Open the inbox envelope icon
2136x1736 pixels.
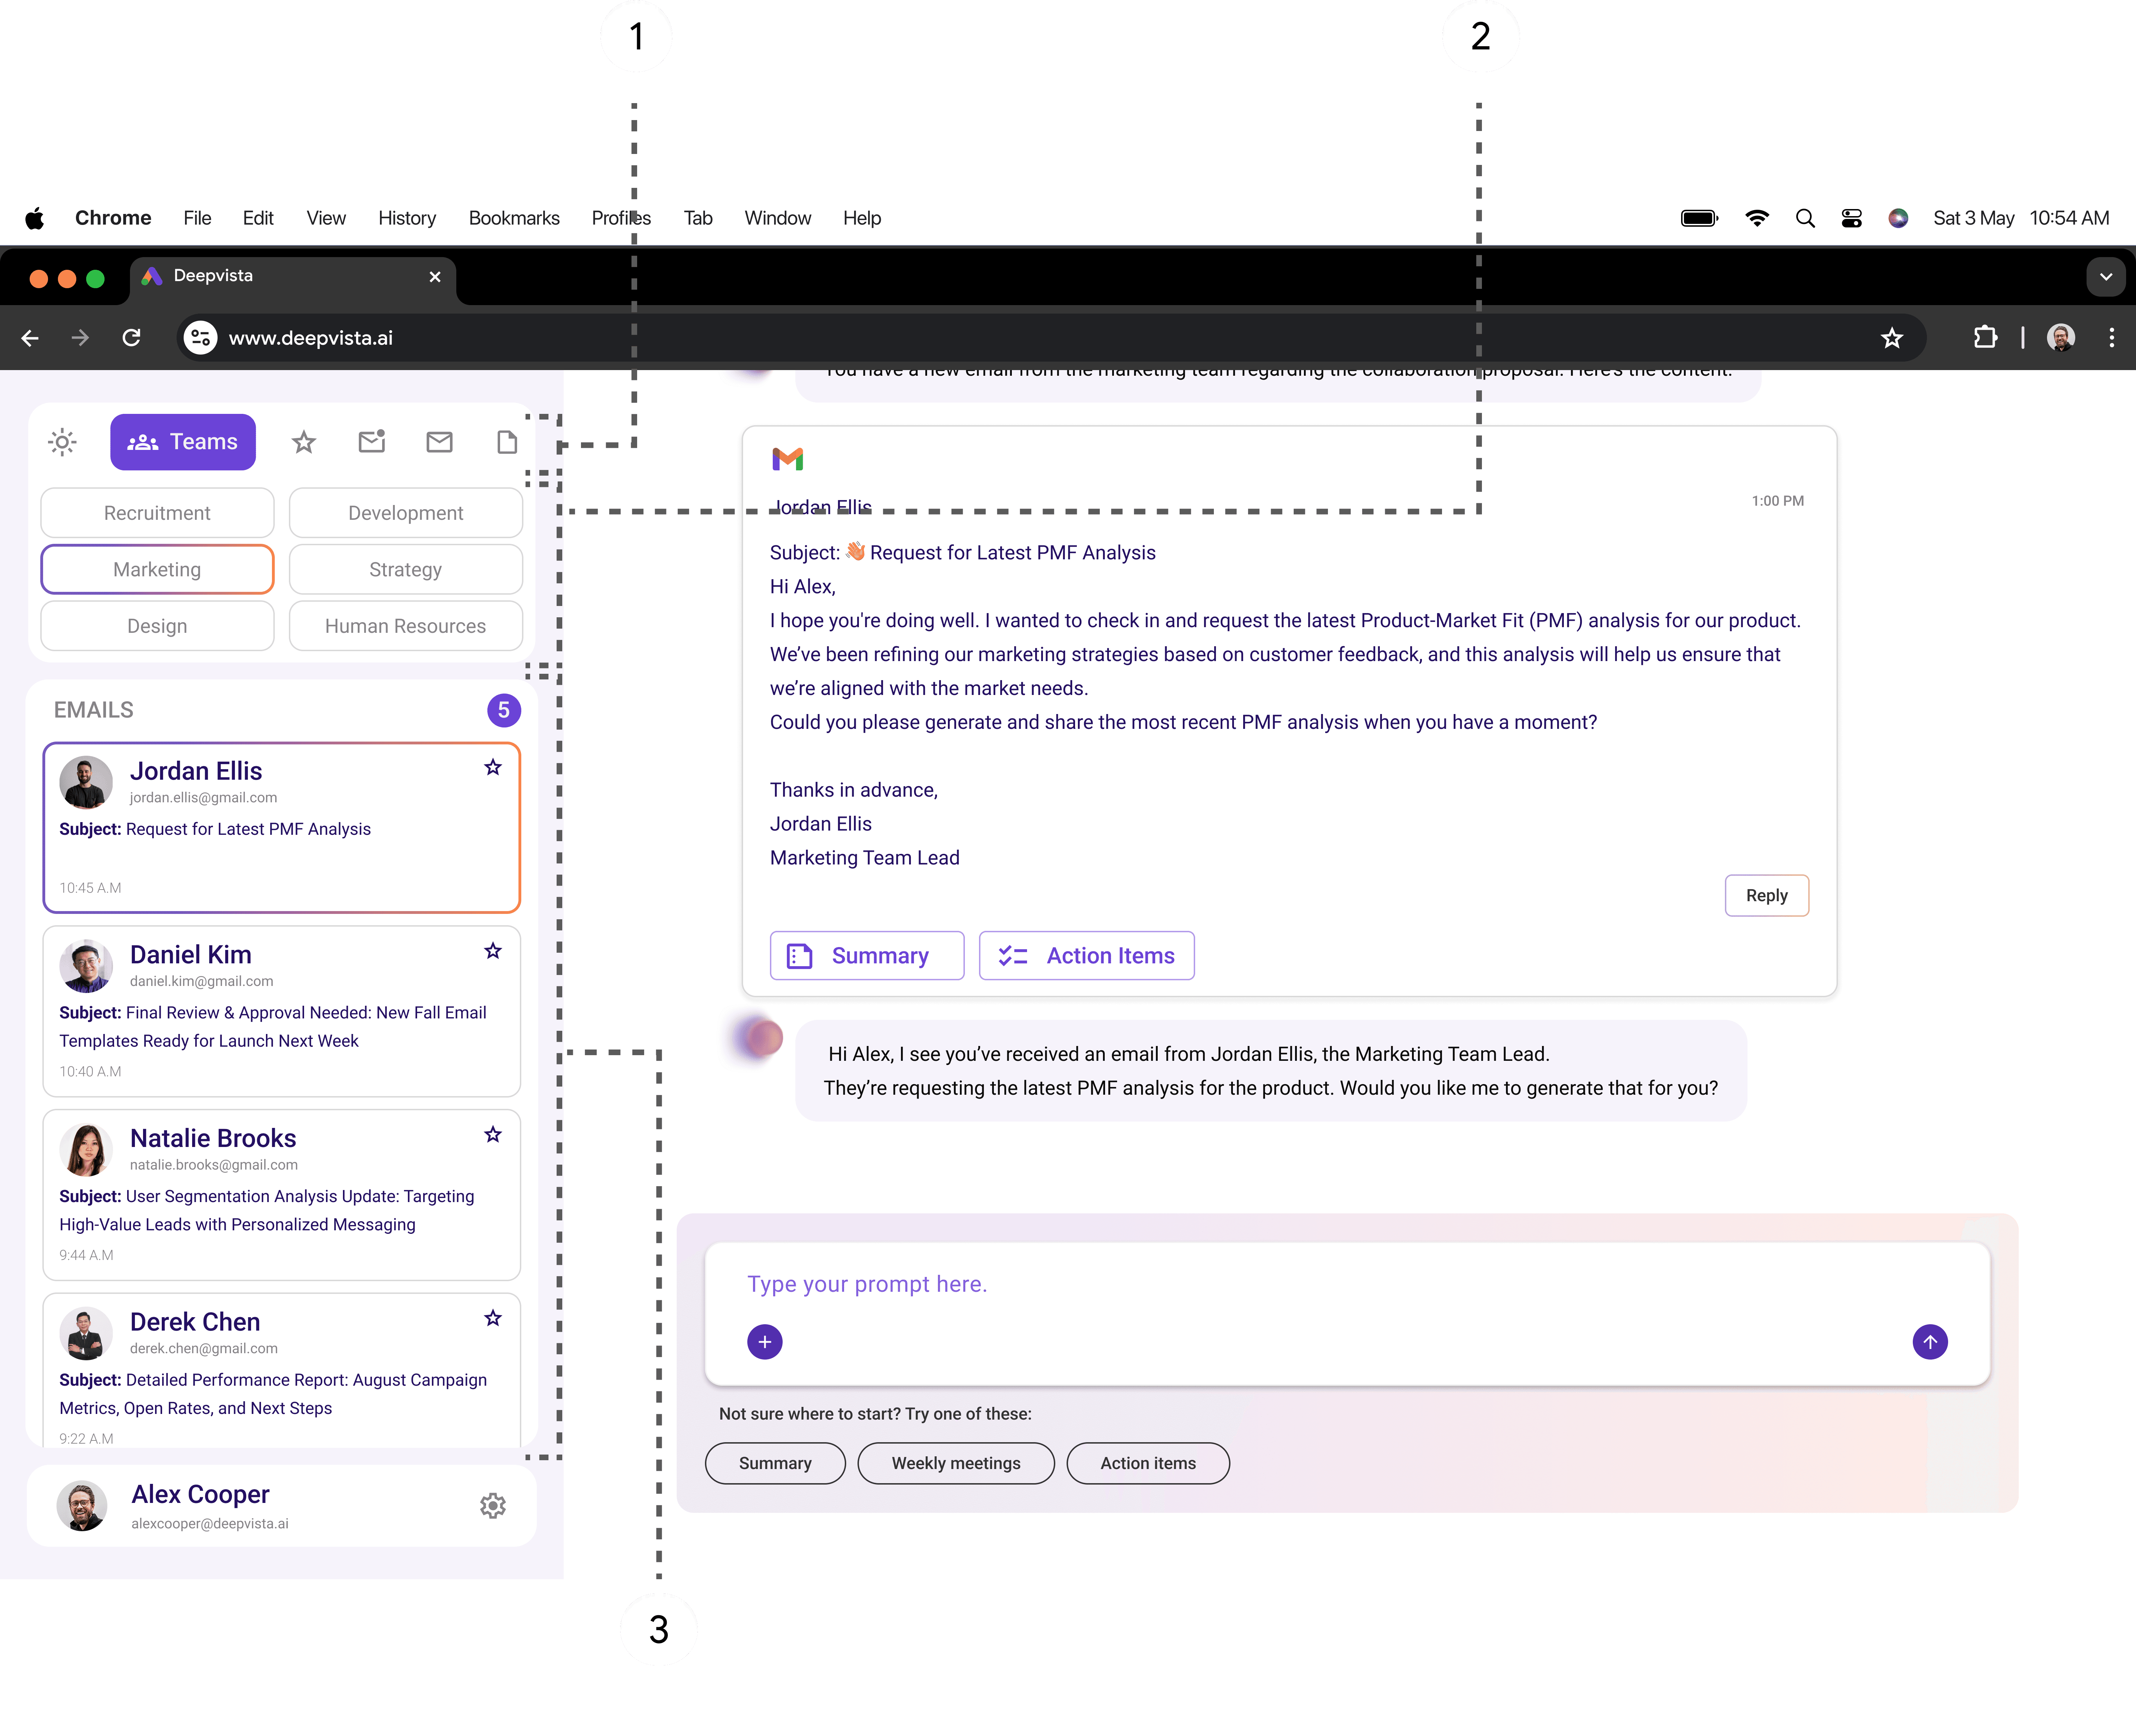click(439, 442)
